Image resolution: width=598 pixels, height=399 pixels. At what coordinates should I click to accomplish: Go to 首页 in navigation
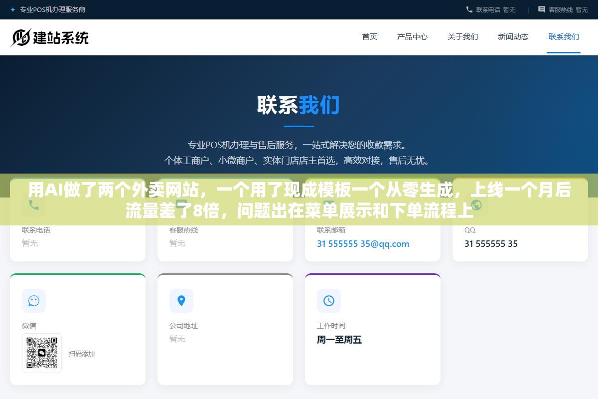click(x=370, y=36)
